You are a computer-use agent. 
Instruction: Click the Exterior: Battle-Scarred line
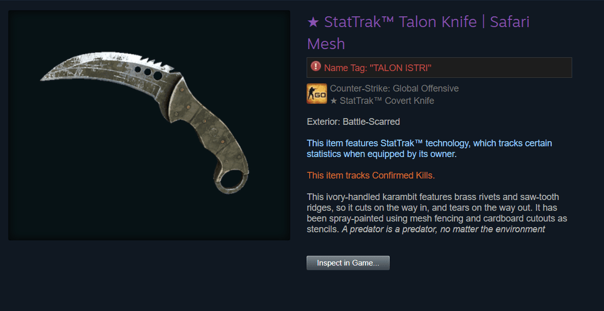353,122
